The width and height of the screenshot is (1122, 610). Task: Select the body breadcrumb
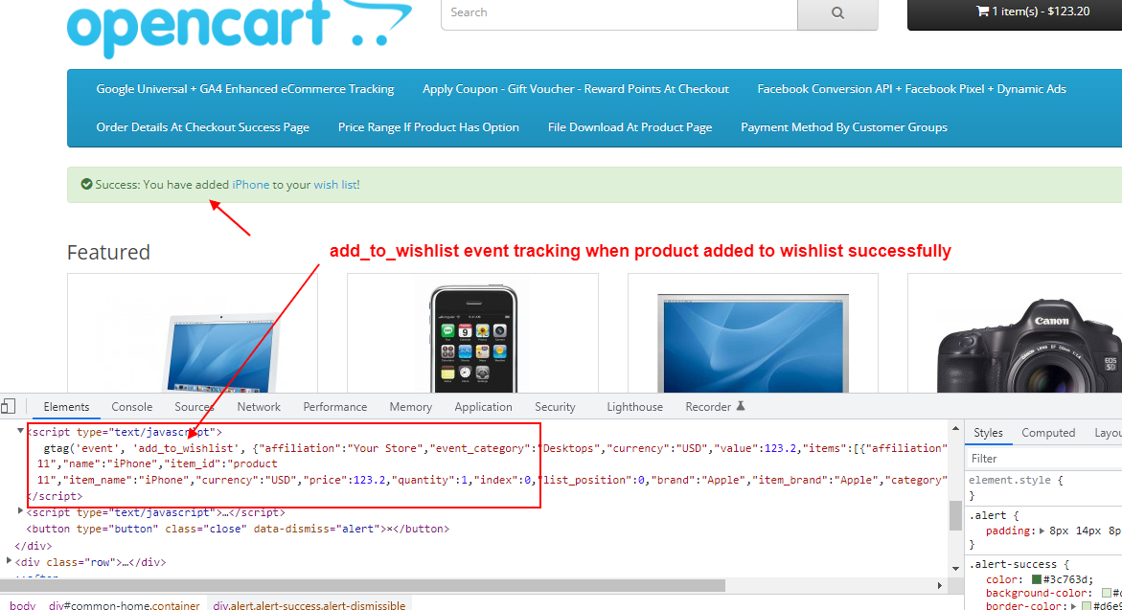22,605
